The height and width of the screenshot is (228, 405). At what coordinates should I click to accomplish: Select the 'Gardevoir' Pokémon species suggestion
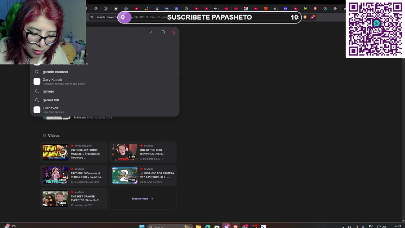pos(105,110)
